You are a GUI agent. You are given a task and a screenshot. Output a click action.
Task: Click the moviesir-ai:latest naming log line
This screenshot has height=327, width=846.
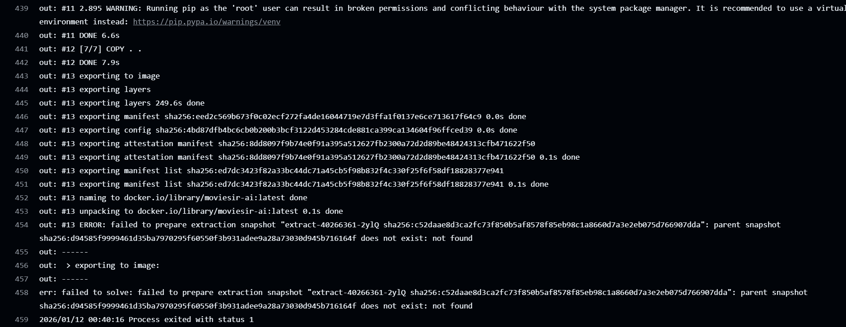(173, 198)
